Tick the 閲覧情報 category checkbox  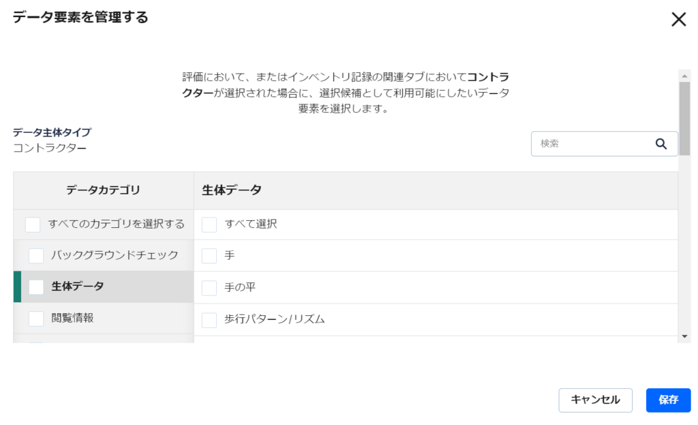[x=36, y=319]
